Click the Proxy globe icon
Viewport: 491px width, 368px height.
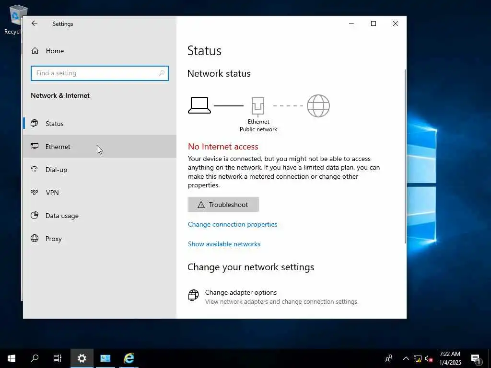tap(35, 239)
